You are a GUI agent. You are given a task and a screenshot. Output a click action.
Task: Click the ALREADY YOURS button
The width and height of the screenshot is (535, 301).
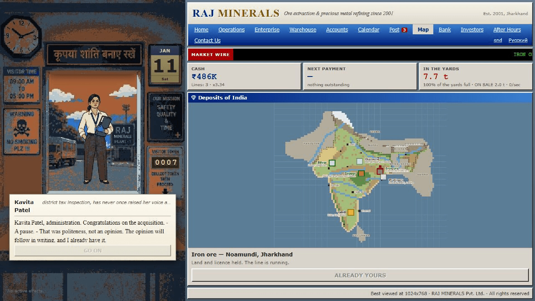360,275
